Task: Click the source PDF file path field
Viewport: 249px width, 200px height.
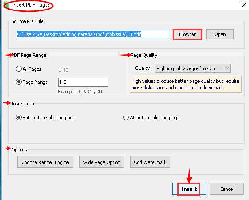Action: (x=93, y=34)
